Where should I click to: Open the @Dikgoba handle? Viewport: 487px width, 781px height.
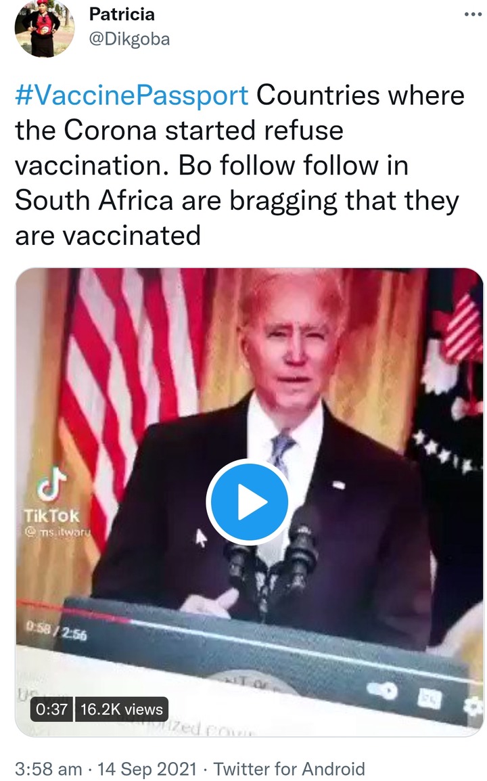pyautogui.click(x=129, y=39)
